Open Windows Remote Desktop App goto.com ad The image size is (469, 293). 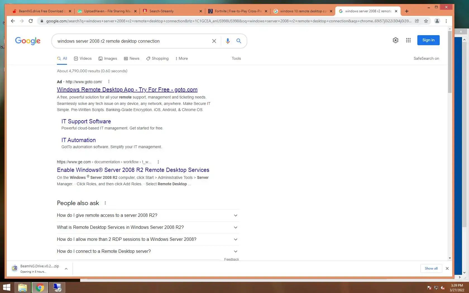[127, 90]
